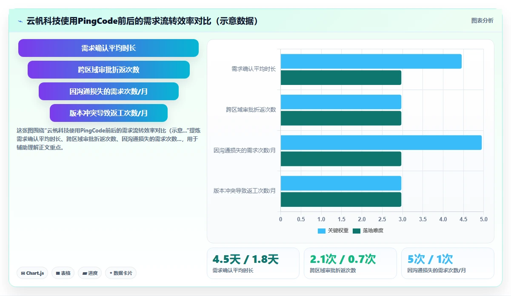Viewport: 511px width, 296px height.
Task: Select the 需求确认平均时长 funnel bar
Action: pyautogui.click(x=108, y=48)
